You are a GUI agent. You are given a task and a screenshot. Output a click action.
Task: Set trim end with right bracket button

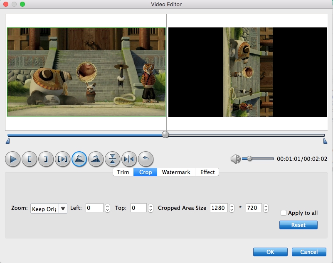coord(46,159)
